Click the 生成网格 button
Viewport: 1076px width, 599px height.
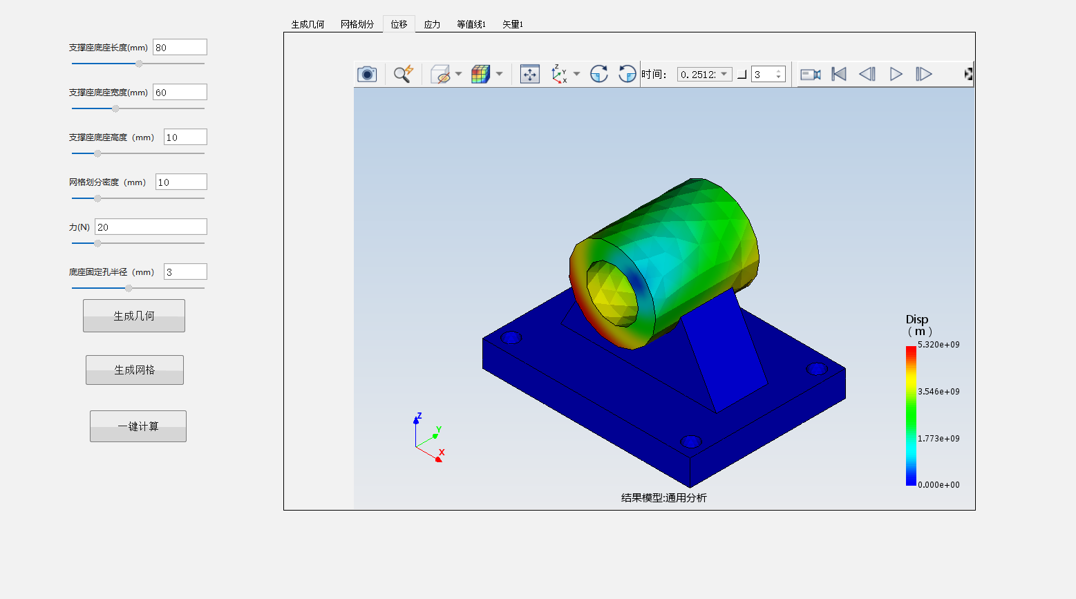135,370
